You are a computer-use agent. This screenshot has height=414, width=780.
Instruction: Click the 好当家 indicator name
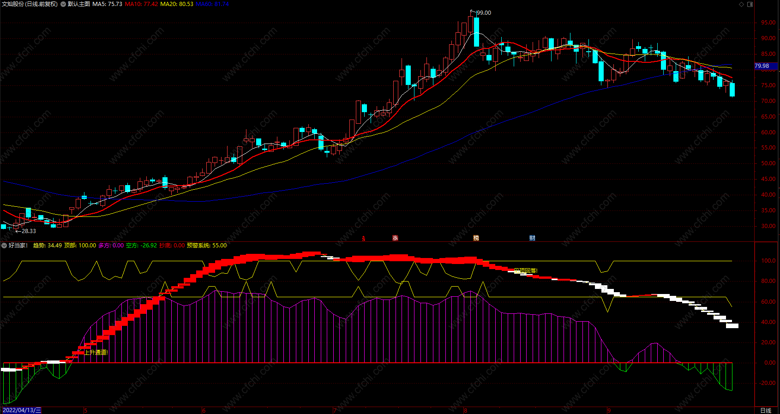click(x=18, y=246)
